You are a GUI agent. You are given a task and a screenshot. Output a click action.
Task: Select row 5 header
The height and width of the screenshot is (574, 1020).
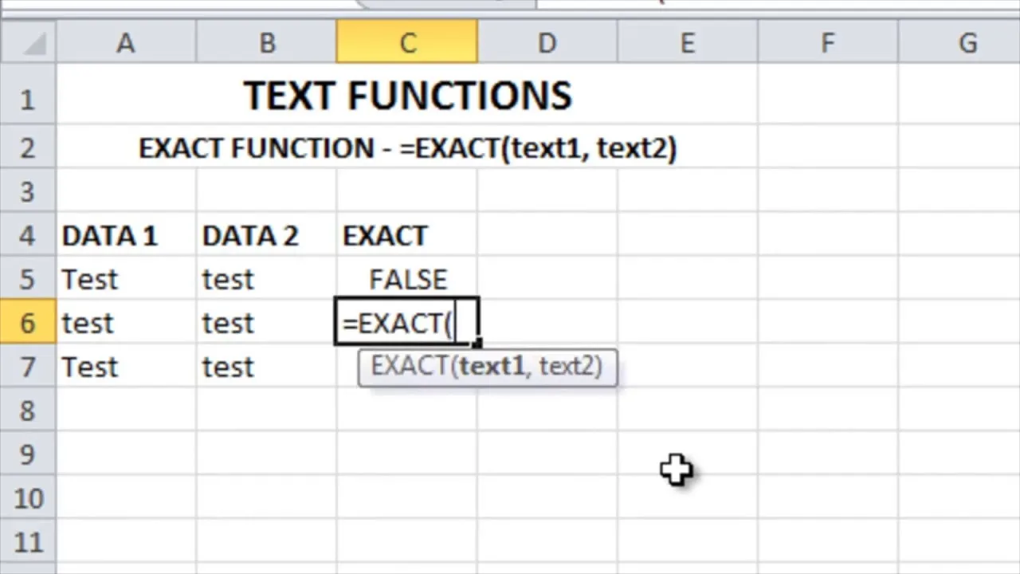pos(28,279)
